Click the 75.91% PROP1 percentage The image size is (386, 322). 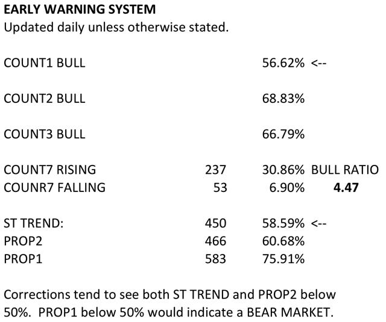pyautogui.click(x=283, y=259)
